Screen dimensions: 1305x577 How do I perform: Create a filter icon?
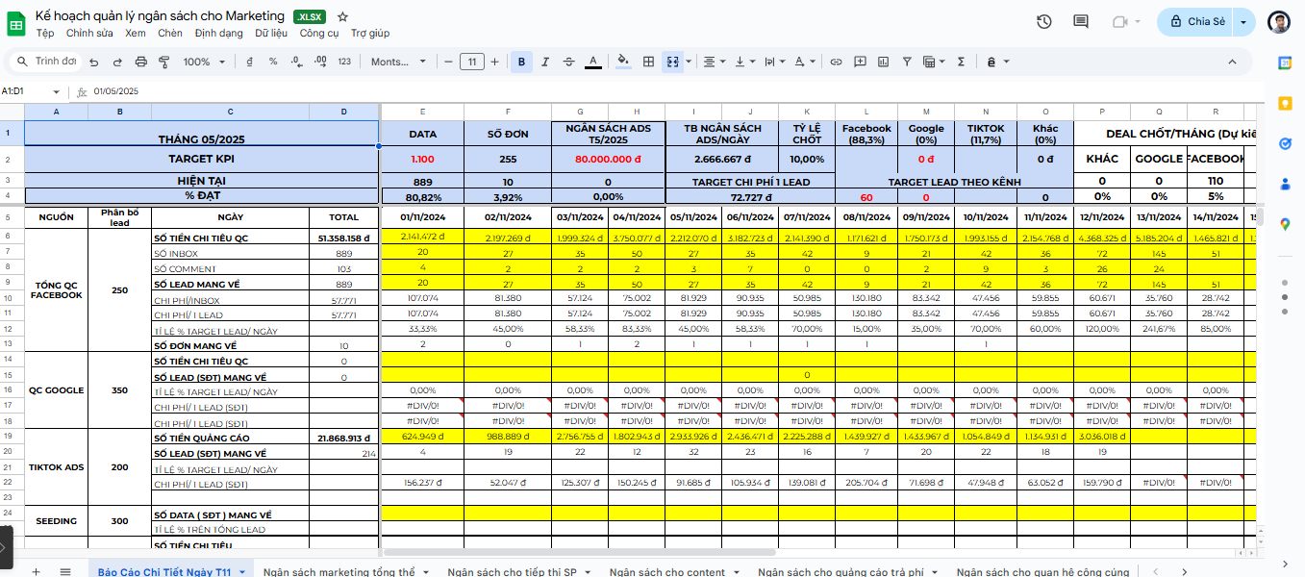905,62
